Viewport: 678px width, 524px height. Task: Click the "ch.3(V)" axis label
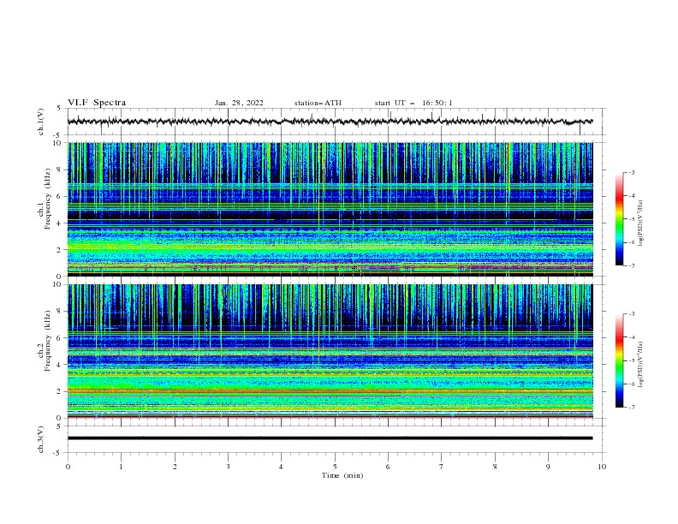pyautogui.click(x=41, y=439)
